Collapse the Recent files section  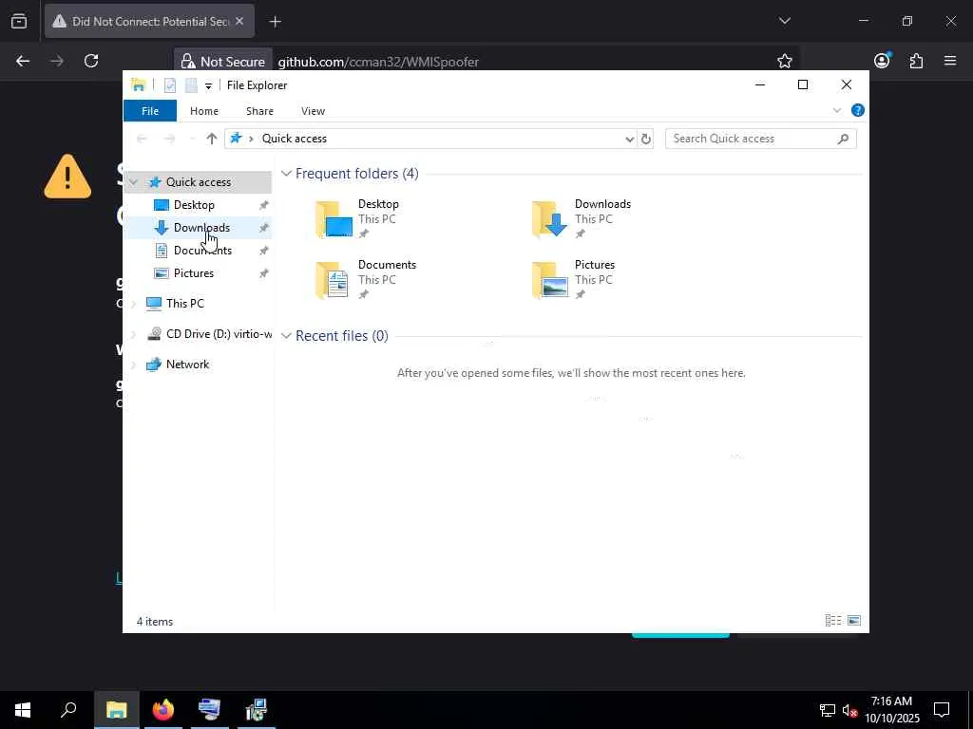(x=286, y=336)
